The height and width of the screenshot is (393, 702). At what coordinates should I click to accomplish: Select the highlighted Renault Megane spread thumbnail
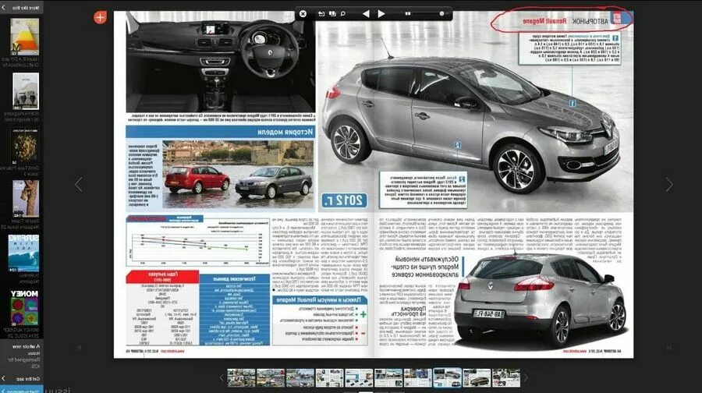pyautogui.click(x=447, y=377)
